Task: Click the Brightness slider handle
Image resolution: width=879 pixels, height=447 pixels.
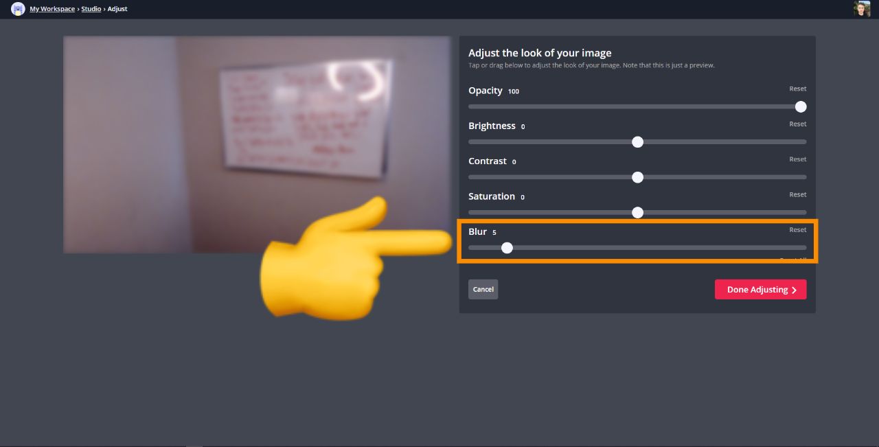Action: coord(637,142)
